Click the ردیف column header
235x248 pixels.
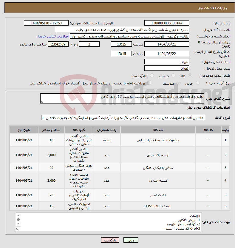pyautogui.click(x=225, y=130)
